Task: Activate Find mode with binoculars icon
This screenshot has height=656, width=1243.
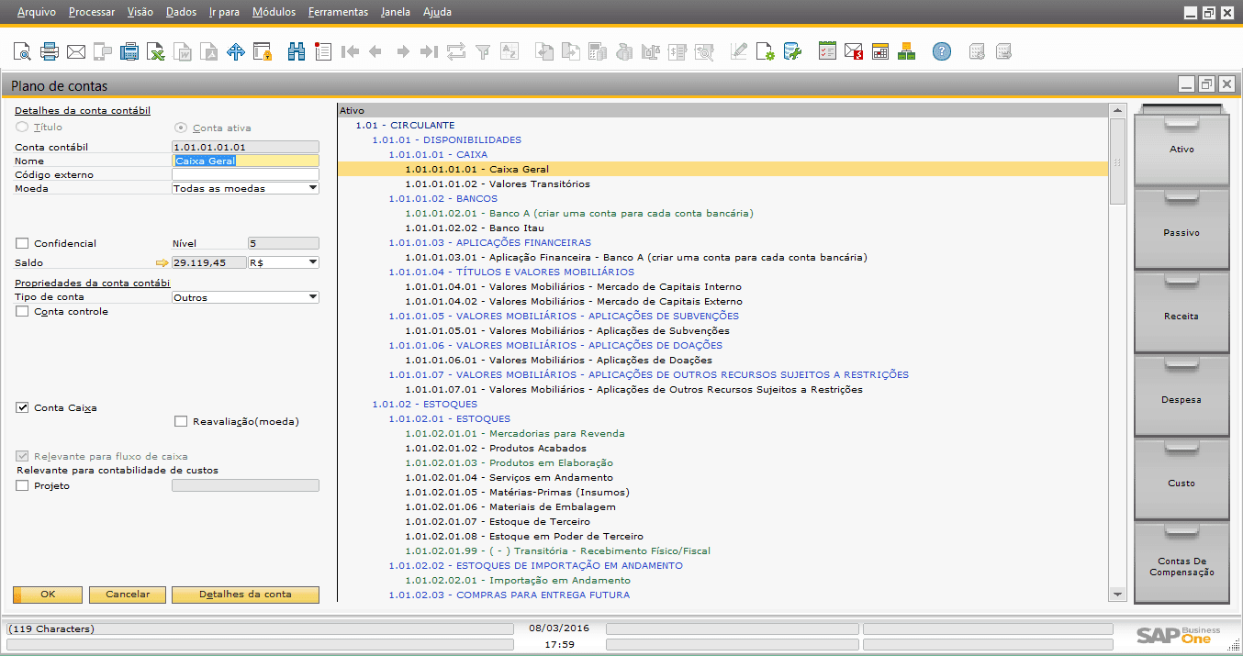Action: 296,51
